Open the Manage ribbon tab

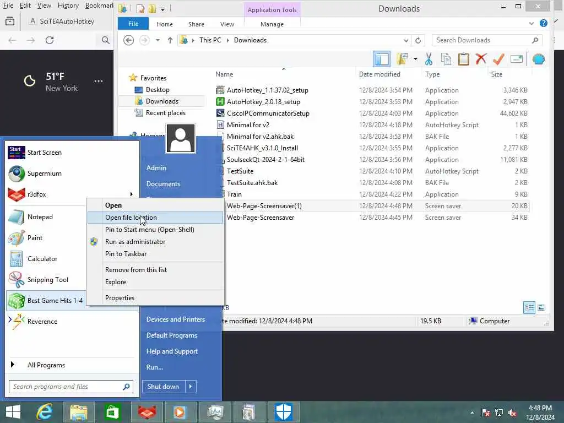click(x=272, y=24)
